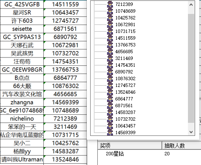Click the 抽取人数 value 20
Screen dimensions: 201x165
point(167,154)
